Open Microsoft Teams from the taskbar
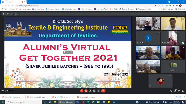This screenshot has height=104, width=186. click(x=78, y=102)
